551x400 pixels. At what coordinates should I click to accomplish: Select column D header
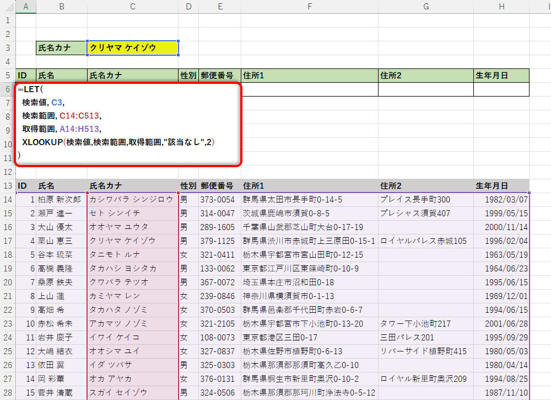click(x=188, y=7)
